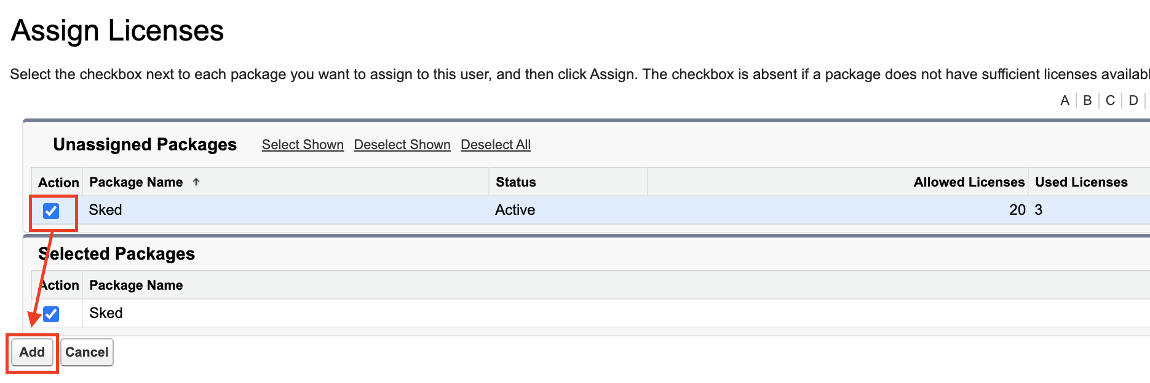Viewport: 1150px width, 383px height.
Task: Sort by Package Name in Unassigned Packages
Action: click(x=136, y=182)
